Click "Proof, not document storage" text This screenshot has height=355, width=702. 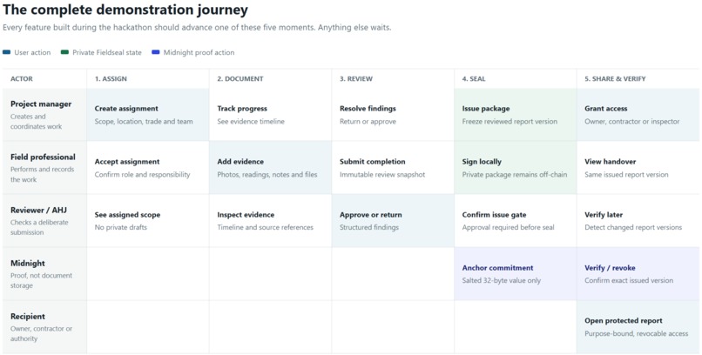pyautogui.click(x=41, y=280)
